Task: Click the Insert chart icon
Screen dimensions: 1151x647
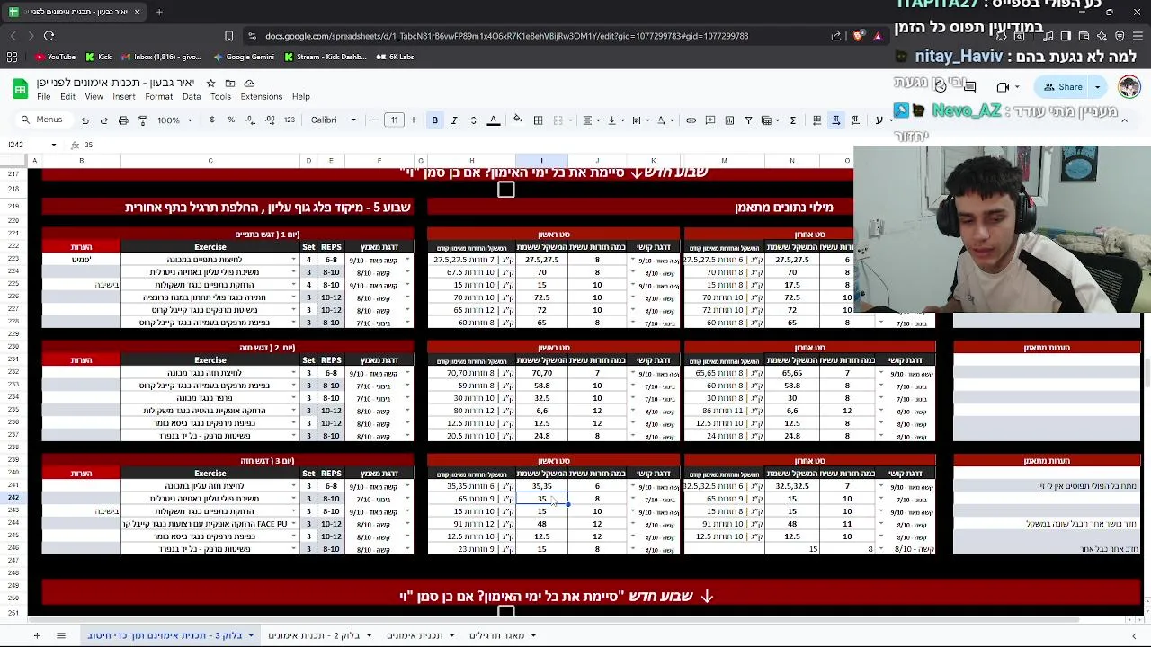Action: 729,120
